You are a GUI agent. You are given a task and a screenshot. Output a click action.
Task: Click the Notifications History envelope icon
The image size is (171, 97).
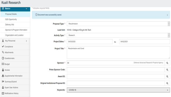pyautogui.click(x=3, y=93)
